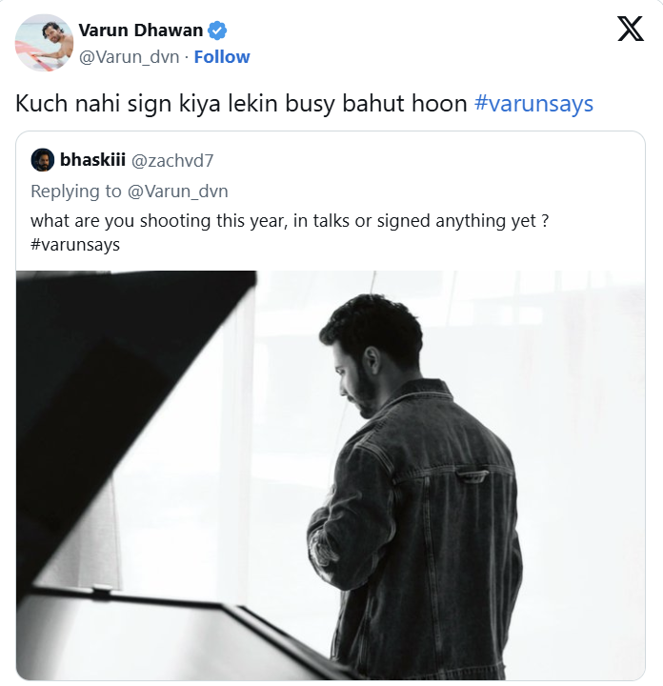Screen dimensions: 663x686
Task: Click the X logo
Action: point(630,30)
